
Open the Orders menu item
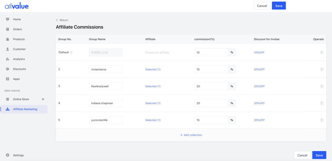click(18, 29)
